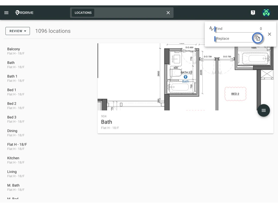Click the 1096 locations heading
The image size is (278, 208).
click(53, 31)
